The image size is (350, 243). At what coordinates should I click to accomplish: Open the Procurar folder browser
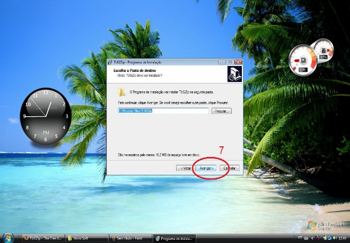(x=221, y=111)
